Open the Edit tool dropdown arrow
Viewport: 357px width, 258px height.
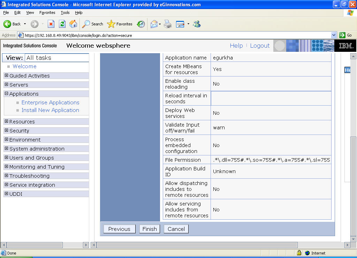tap(188, 24)
